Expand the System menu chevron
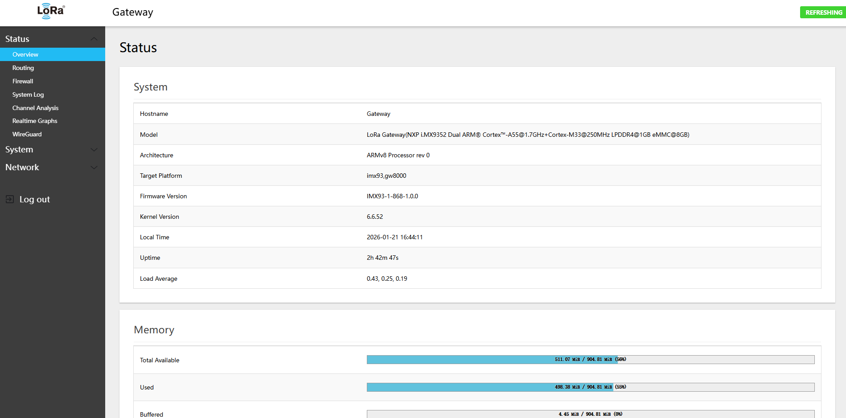 94,150
